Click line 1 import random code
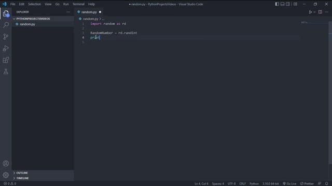 [x=108, y=24]
